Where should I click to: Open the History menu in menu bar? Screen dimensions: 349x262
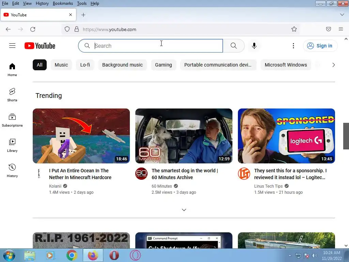(x=42, y=3)
